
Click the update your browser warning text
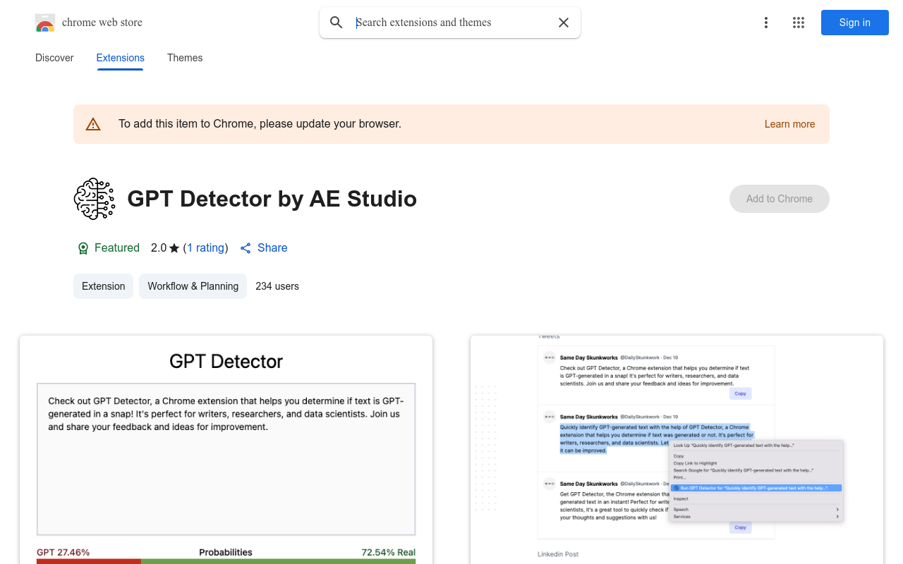pyautogui.click(x=260, y=124)
